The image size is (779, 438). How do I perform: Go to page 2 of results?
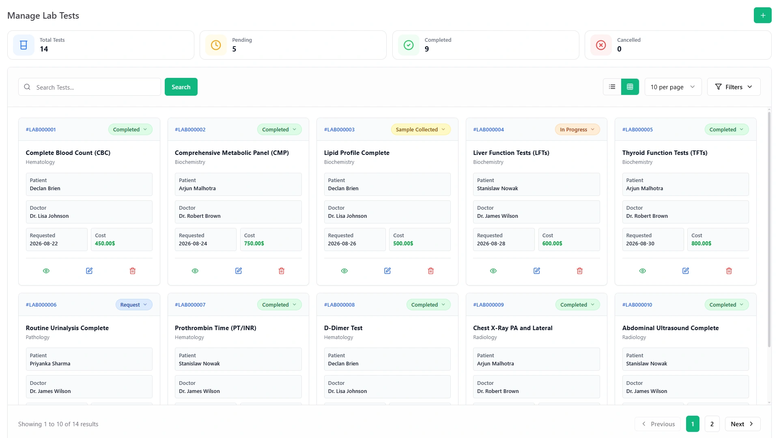pyautogui.click(x=712, y=424)
